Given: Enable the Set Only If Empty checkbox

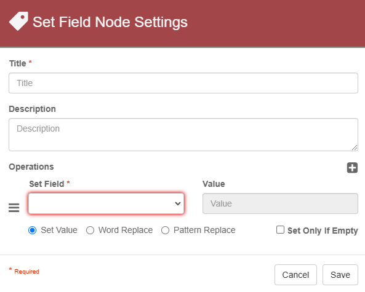Looking at the screenshot, I should 280,230.
